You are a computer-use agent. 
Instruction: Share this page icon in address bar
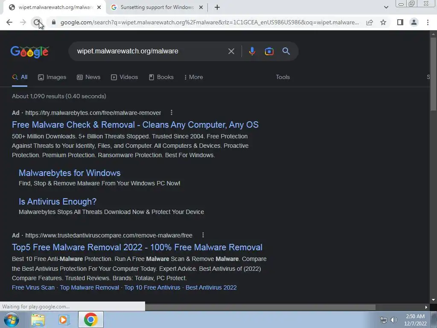coord(370,22)
